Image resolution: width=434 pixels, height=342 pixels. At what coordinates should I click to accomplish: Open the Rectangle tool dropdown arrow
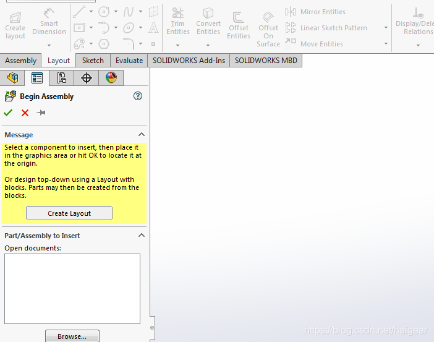(x=91, y=28)
